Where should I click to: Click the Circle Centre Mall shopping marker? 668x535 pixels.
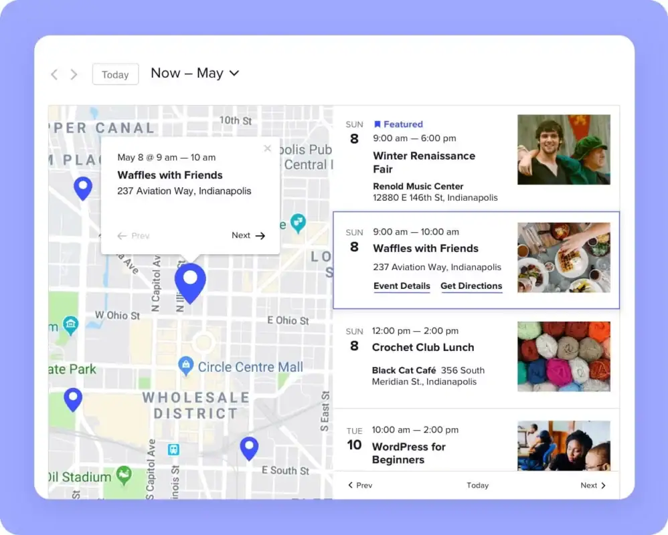click(x=185, y=366)
